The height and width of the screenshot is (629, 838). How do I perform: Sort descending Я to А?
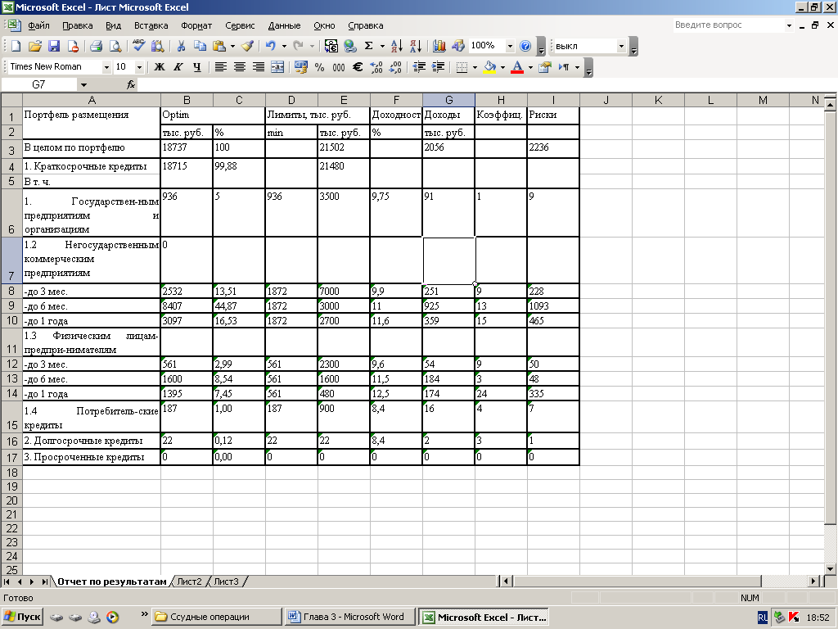[x=416, y=47]
